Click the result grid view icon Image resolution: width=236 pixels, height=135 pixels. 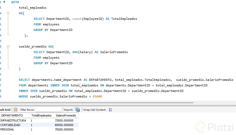pyautogui.click(x=16, y=110)
